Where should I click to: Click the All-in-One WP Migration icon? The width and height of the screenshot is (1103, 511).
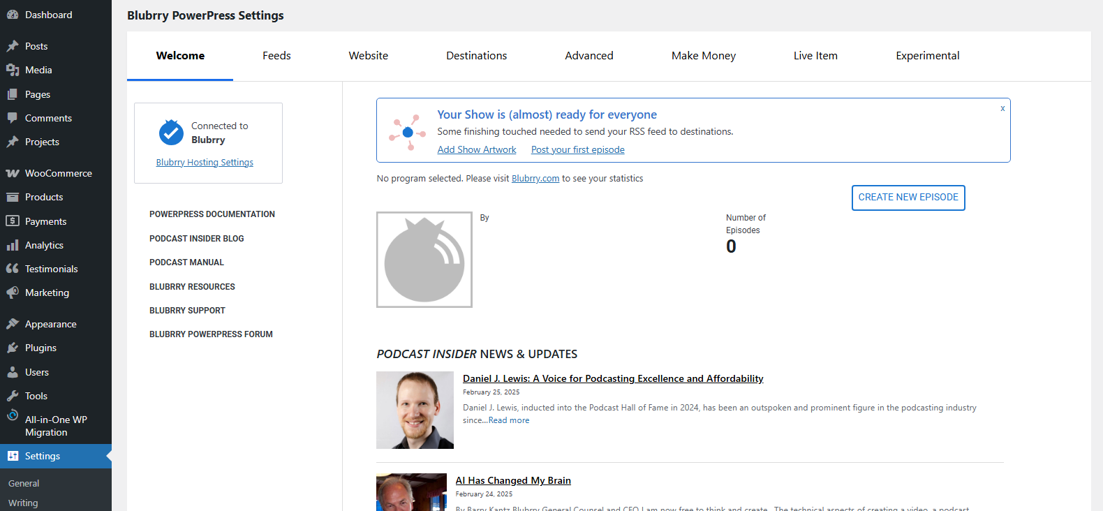(13, 415)
